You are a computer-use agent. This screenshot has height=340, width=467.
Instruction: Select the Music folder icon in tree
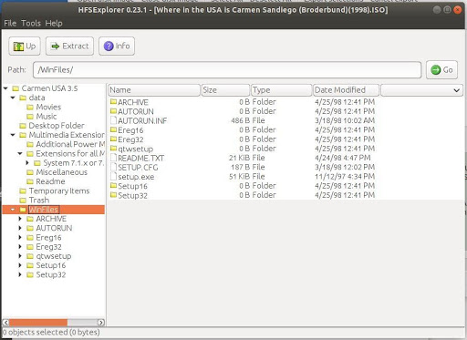tap(30, 117)
